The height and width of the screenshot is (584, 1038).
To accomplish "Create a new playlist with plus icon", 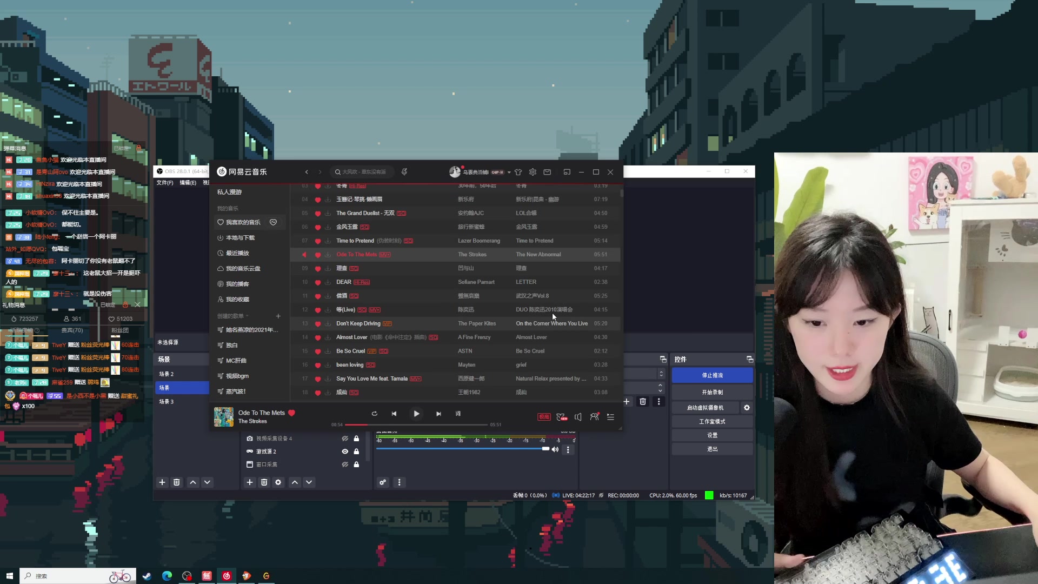I will (278, 316).
